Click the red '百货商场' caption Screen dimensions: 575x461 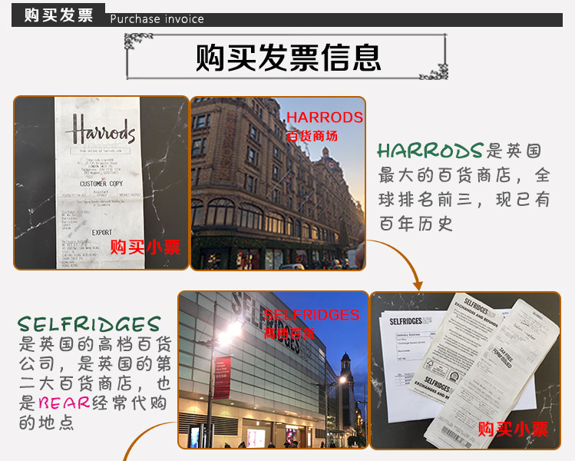[x=312, y=136]
